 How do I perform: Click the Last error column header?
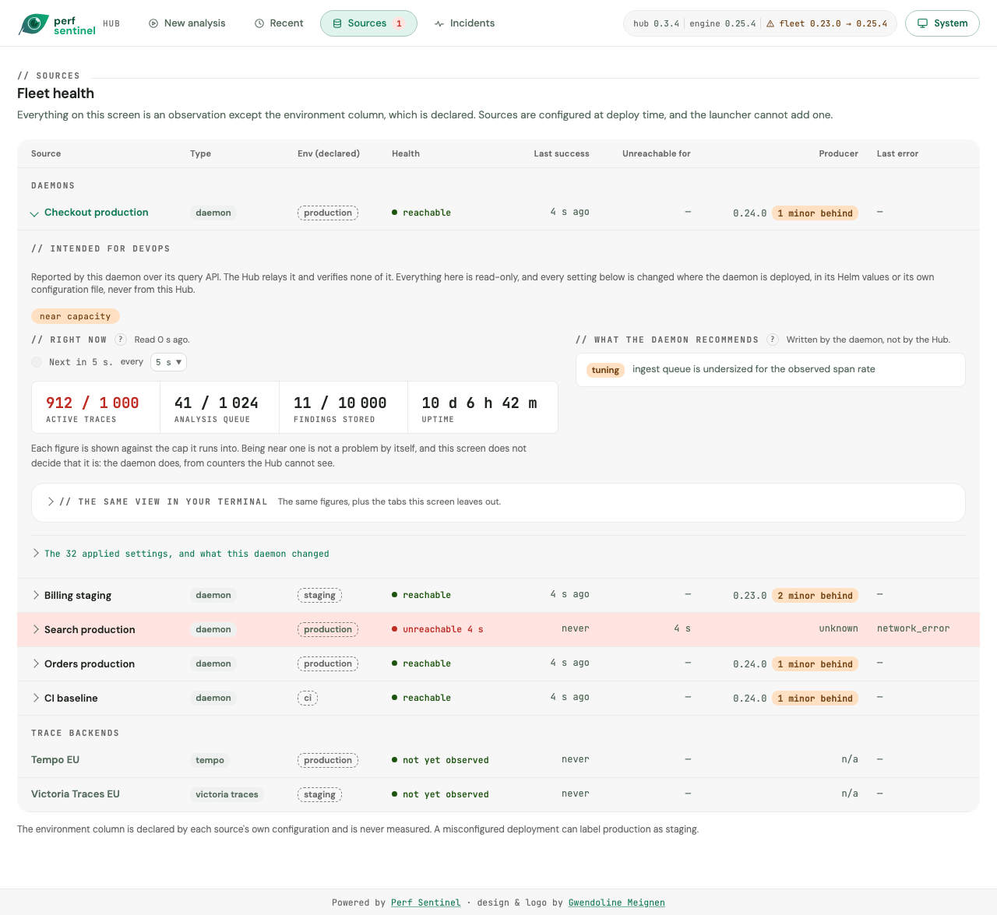(897, 153)
